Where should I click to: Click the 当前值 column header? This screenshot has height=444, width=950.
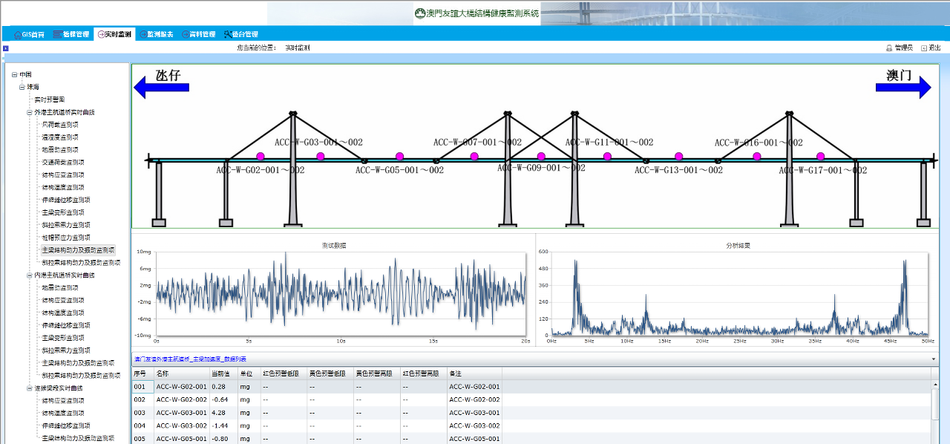[x=220, y=373]
